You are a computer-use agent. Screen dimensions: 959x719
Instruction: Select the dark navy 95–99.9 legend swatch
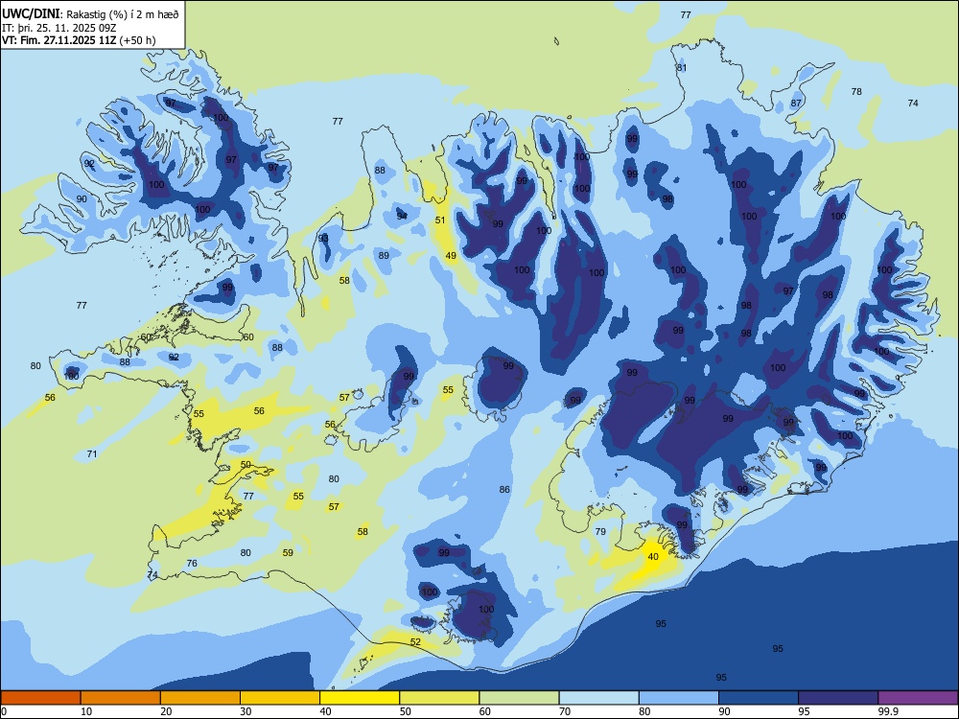pos(838,698)
